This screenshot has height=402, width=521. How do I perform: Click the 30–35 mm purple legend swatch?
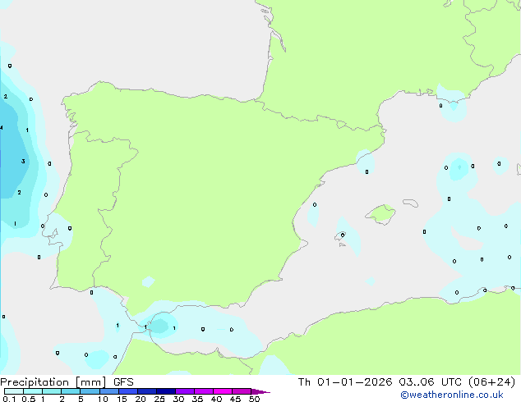coord(185,391)
